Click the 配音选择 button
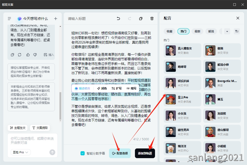The image size is (247, 165). (x=120, y=153)
